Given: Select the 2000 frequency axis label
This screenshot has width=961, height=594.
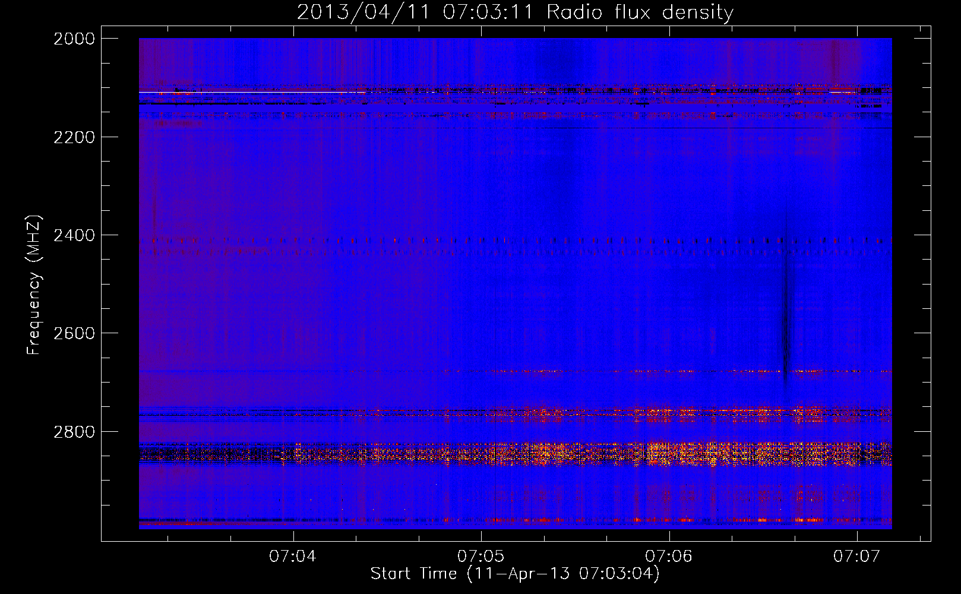Looking at the screenshot, I should click(x=74, y=39).
